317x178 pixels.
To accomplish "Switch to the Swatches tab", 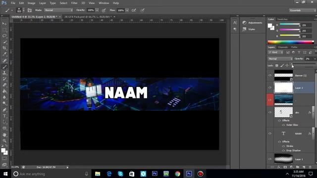I will click(282, 19).
